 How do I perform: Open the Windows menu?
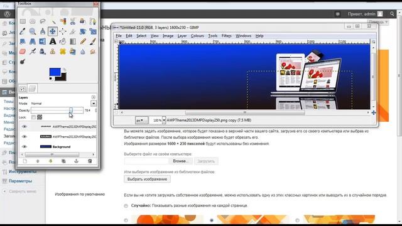tap(243, 36)
